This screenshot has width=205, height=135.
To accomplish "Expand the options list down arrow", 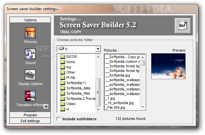I will [46, 107].
